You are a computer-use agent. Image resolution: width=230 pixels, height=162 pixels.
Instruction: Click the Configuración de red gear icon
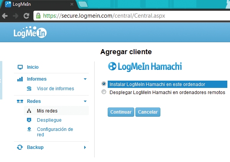click(29, 129)
